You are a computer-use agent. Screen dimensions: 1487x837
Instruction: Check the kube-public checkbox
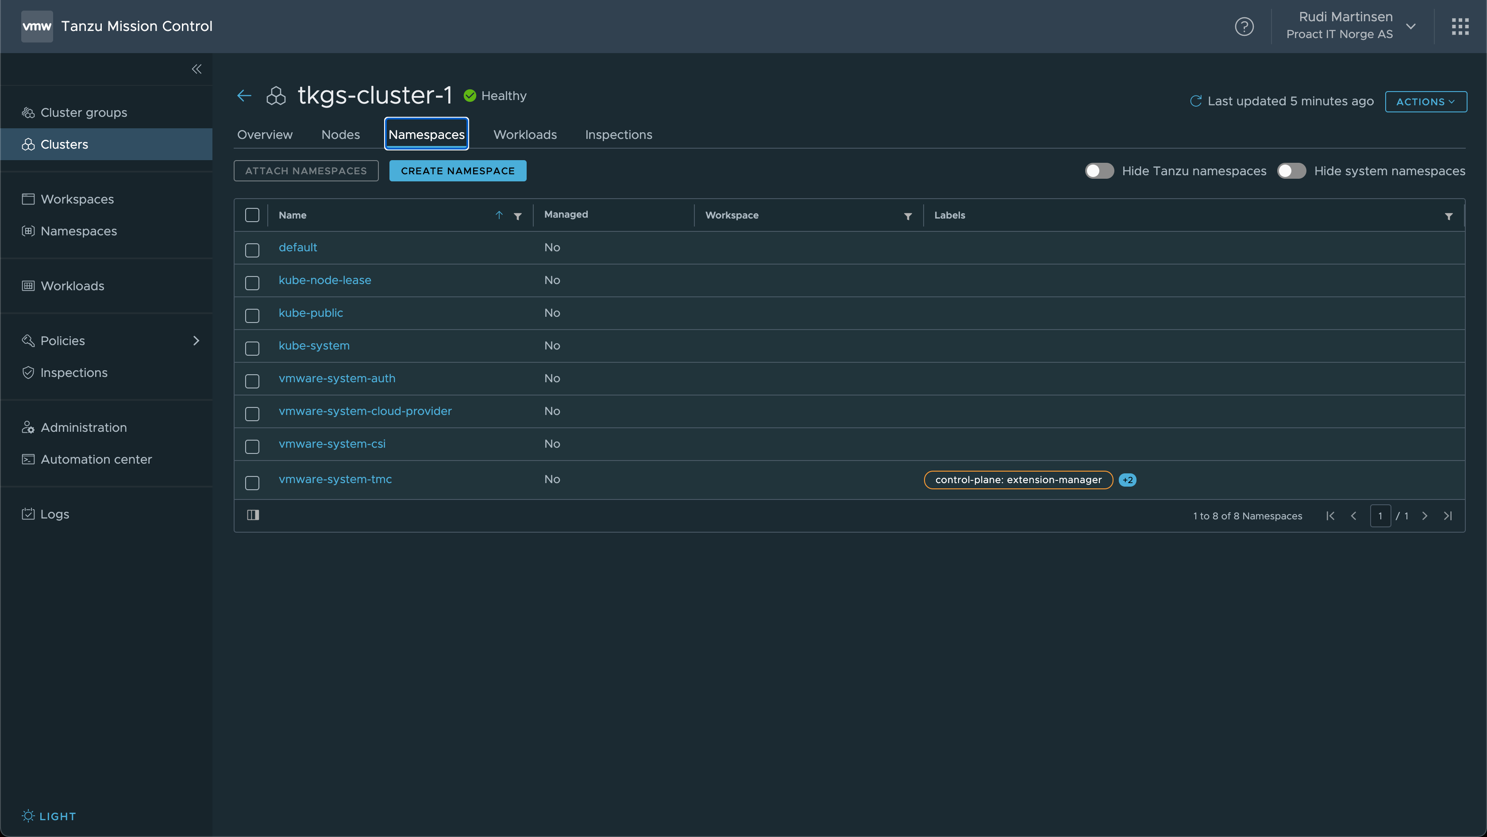[x=252, y=316]
